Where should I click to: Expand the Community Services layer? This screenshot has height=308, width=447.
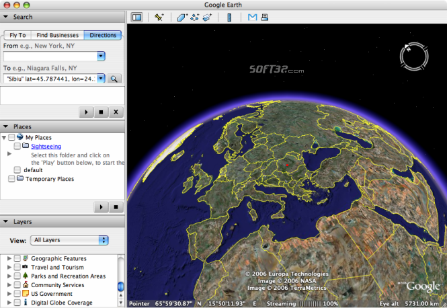pyautogui.click(x=9, y=285)
